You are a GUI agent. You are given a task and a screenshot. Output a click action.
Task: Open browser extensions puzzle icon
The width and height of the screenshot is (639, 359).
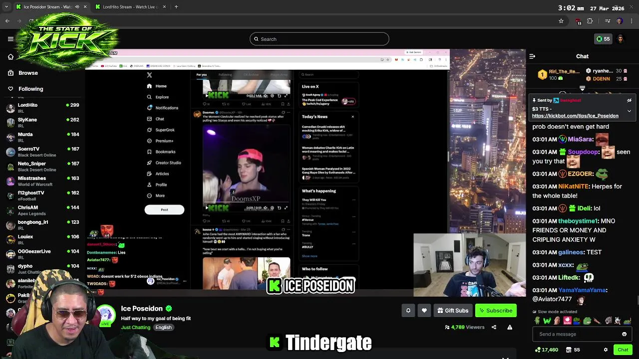coord(590,21)
